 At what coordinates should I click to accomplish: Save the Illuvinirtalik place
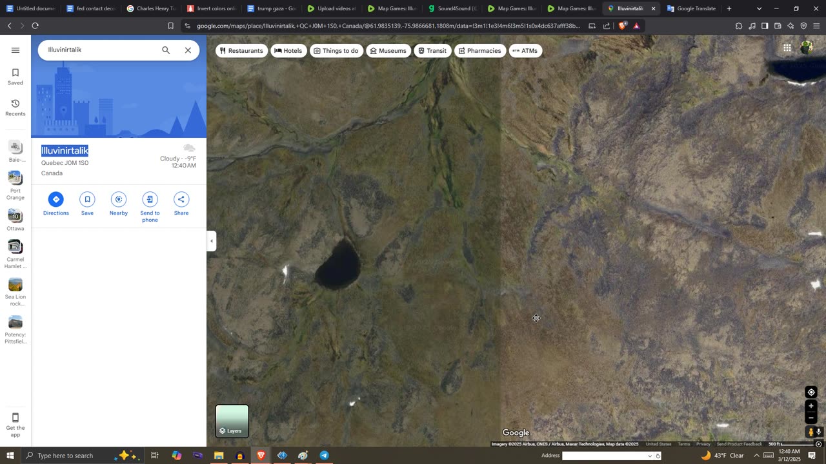pos(87,204)
